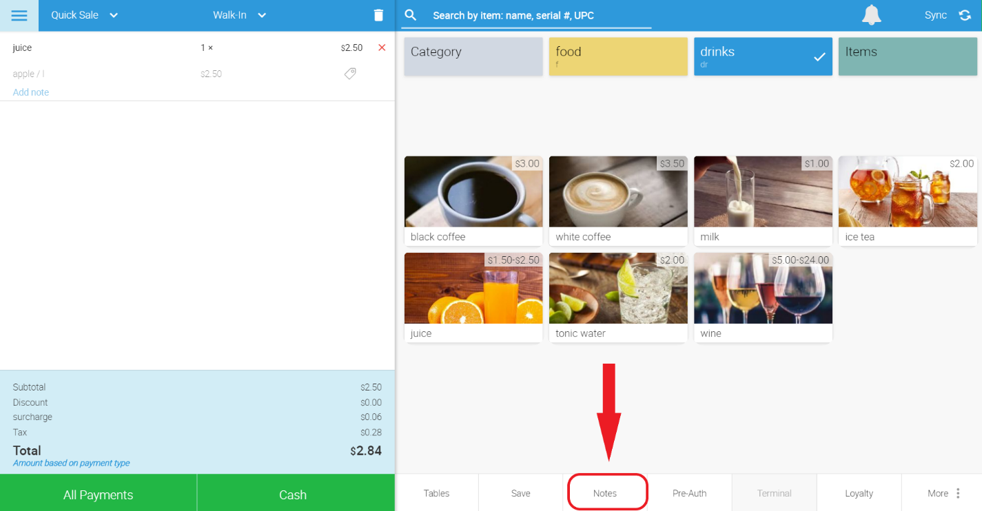
Task: Click the Tax $0.28 value
Action: pyautogui.click(x=371, y=432)
